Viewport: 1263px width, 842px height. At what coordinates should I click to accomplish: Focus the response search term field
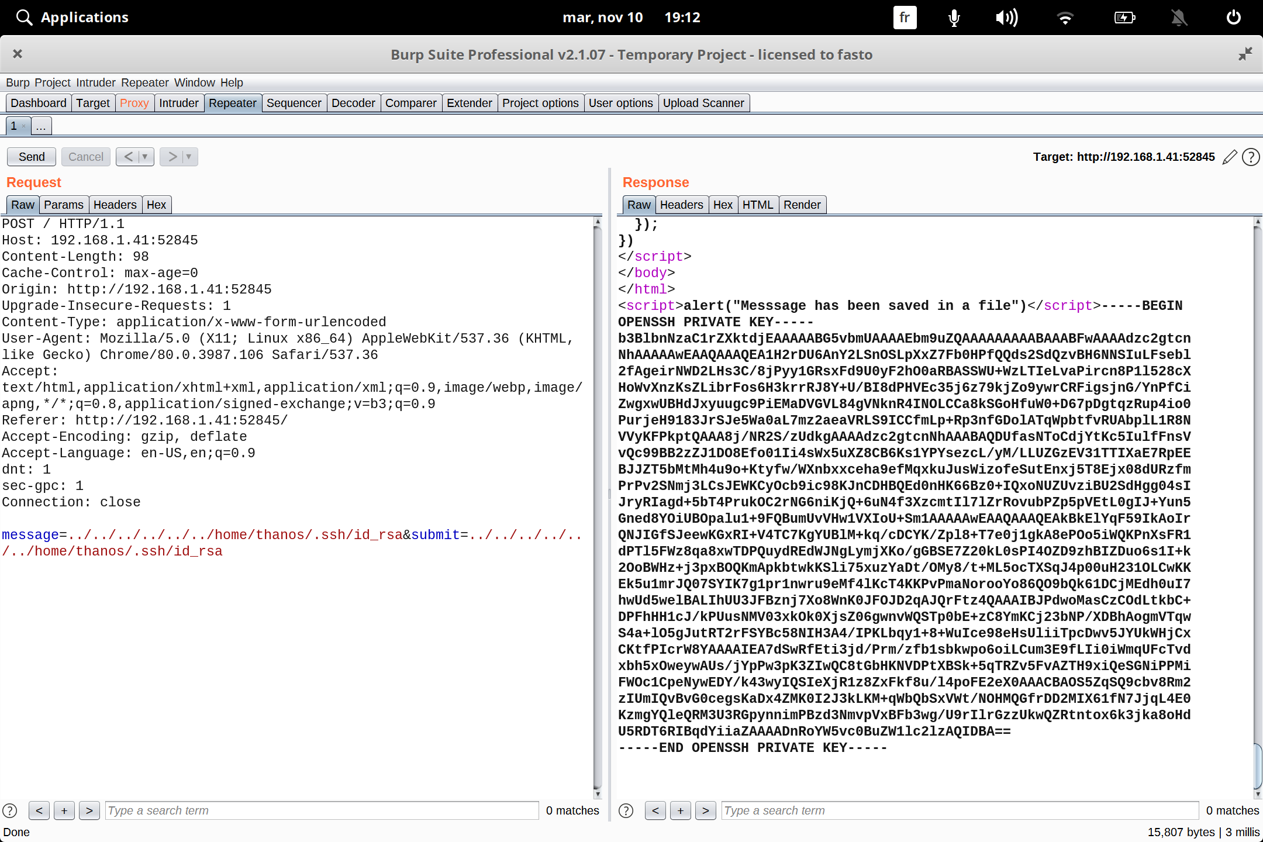[959, 810]
